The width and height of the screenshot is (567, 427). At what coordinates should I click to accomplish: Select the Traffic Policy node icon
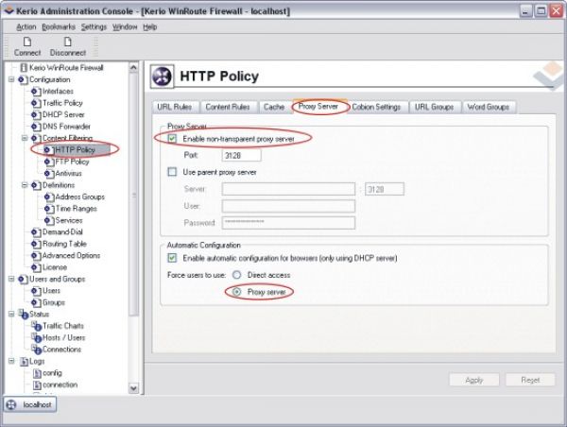tap(36, 103)
